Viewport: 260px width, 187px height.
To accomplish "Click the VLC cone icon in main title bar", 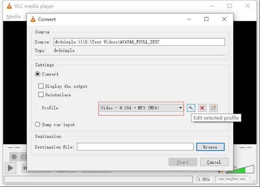I will [x=9, y=6].
